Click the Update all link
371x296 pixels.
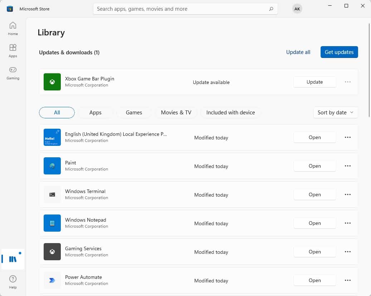coord(298,52)
